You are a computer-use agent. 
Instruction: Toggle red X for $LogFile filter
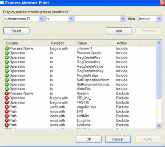coord(6,121)
